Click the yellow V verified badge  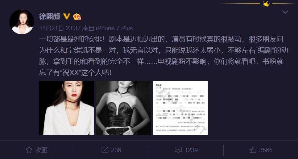pyautogui.click(x=66, y=17)
